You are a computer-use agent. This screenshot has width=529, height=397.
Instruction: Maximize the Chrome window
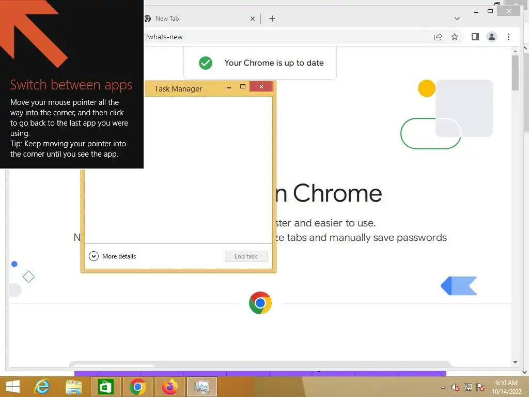point(490,11)
